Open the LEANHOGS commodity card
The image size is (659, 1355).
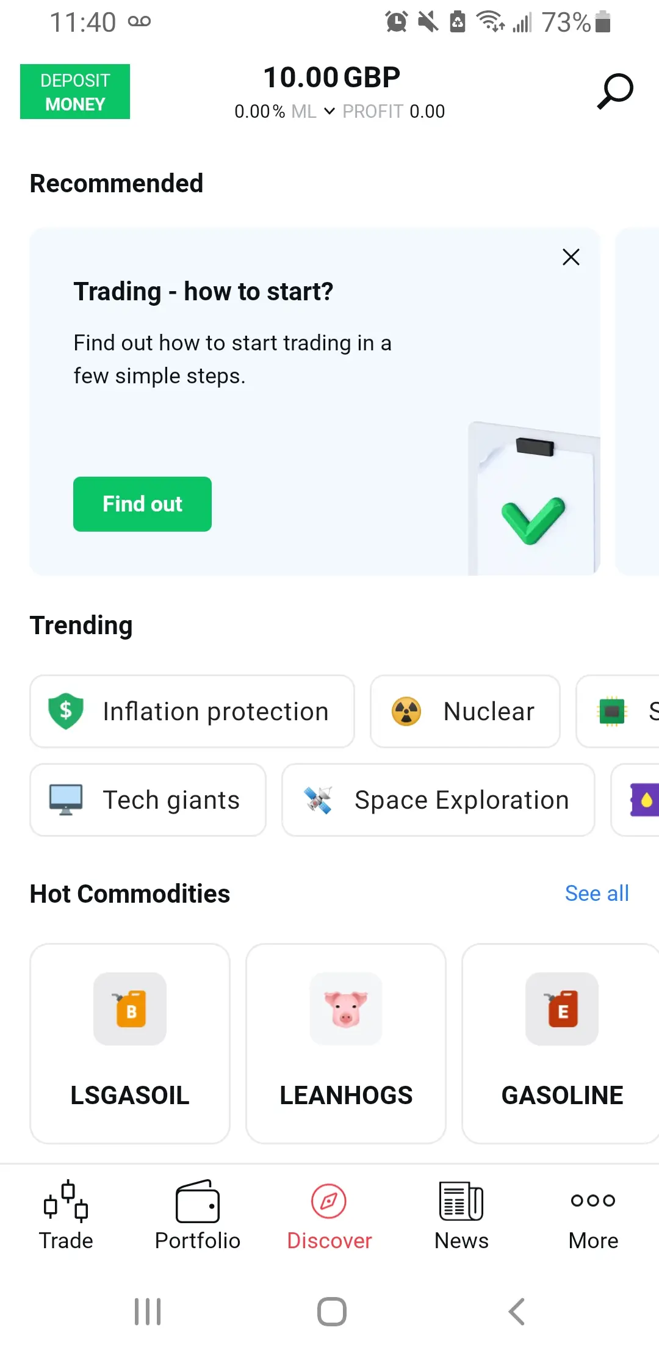point(346,1043)
